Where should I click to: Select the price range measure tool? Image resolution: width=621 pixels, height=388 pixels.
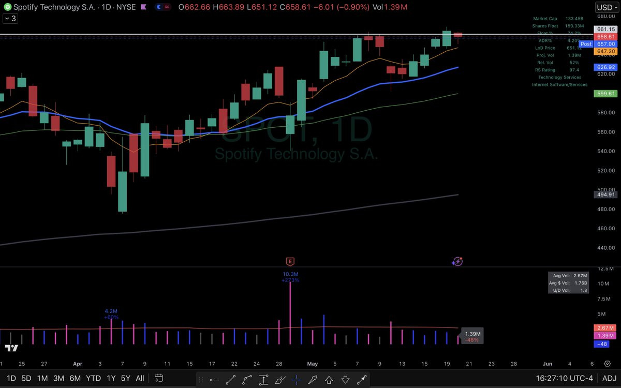pos(263,380)
